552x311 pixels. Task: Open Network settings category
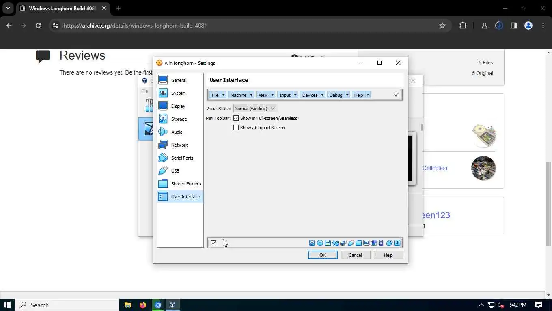coord(180,145)
